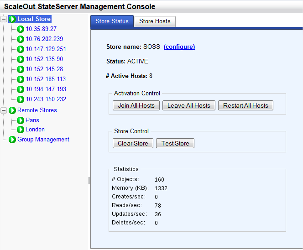Click the Clear Store button
The height and width of the screenshot is (250, 303).
click(x=133, y=143)
